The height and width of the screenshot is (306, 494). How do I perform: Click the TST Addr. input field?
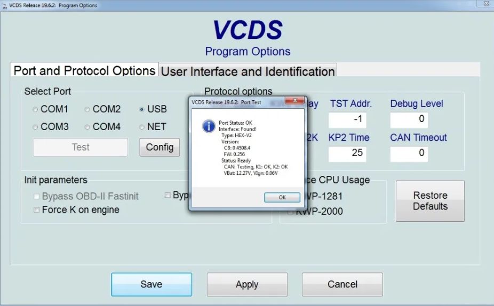click(347, 119)
